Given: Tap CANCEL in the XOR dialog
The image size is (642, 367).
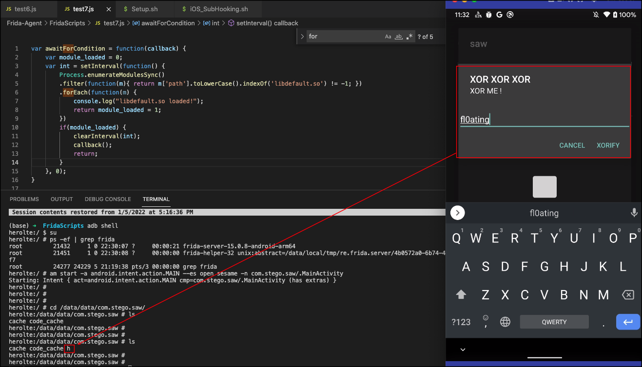Looking at the screenshot, I should tap(572, 145).
